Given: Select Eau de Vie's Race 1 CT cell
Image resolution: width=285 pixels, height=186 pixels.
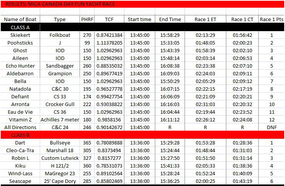Looking at the screenshot, I should (242, 112).
